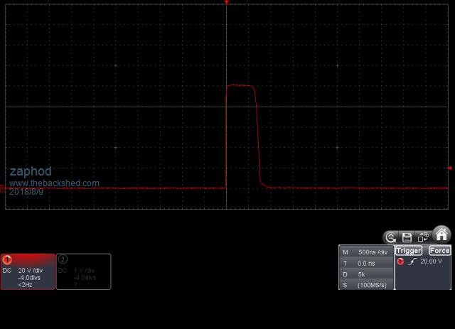Open the 100MS/s sample rate row

[x=366, y=284]
